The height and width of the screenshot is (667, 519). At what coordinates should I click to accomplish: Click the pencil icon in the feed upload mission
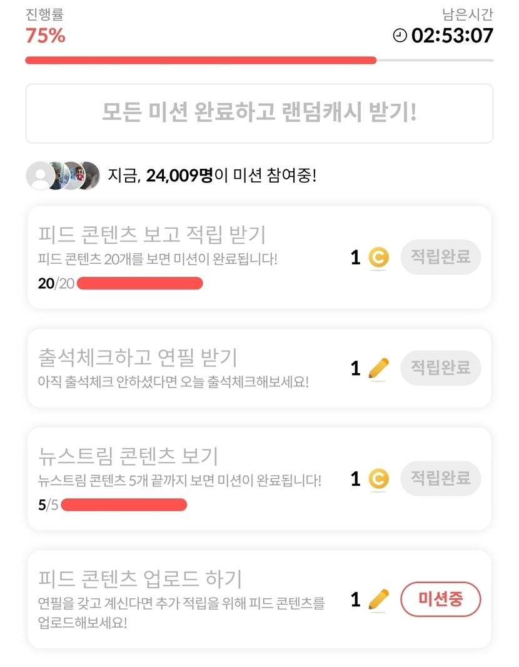(x=378, y=599)
